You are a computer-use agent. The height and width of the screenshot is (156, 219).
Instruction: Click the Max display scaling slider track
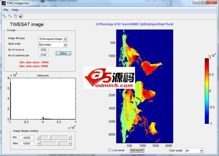[55, 143]
